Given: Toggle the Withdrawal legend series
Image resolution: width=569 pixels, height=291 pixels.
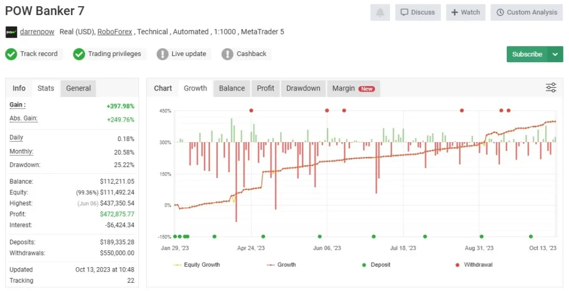Looking at the screenshot, I should tap(474, 265).
